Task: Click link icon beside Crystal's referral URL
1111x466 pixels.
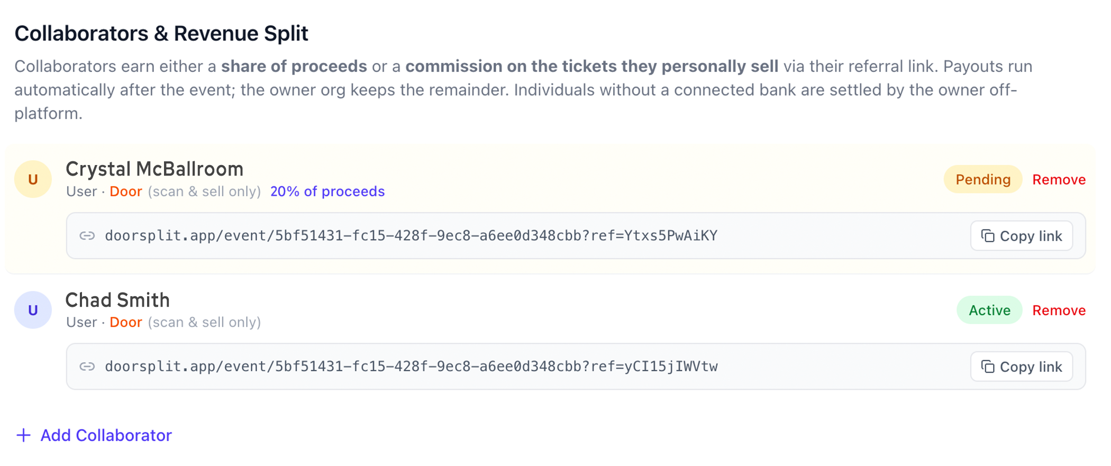Action: [87, 236]
